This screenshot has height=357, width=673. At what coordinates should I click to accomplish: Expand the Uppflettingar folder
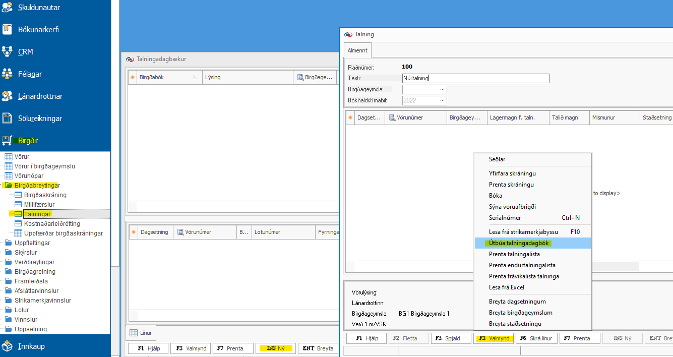point(2,243)
